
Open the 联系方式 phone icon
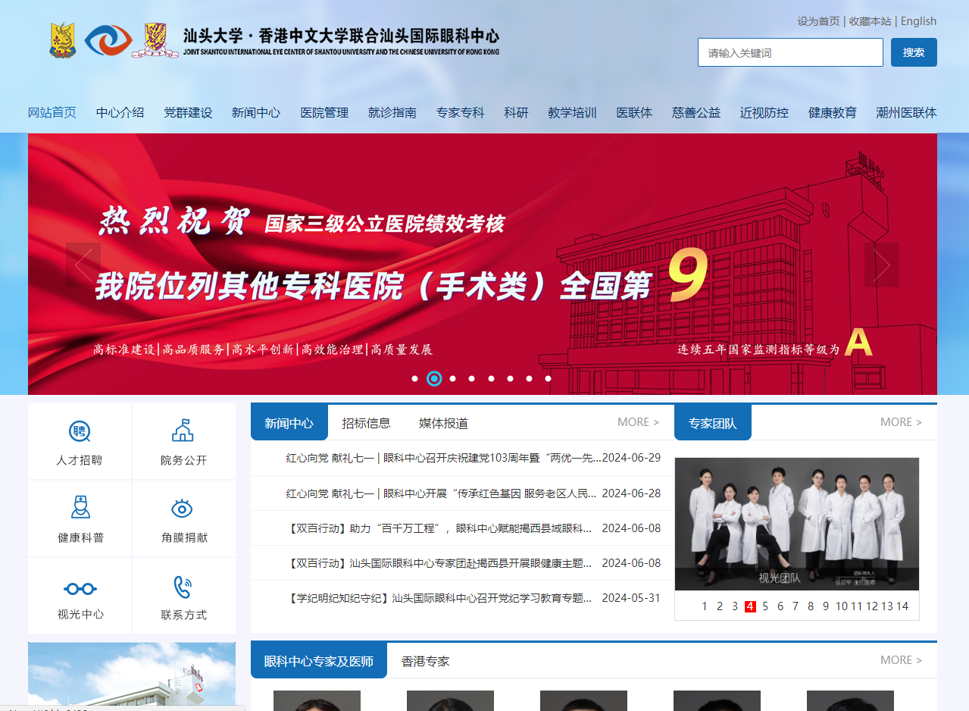point(183,587)
